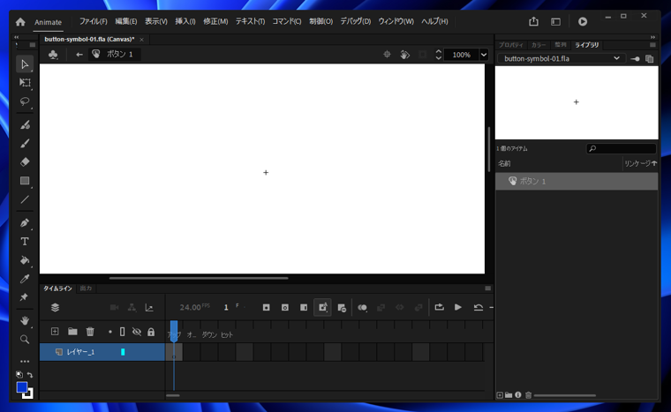The image size is (671, 412).
Task: Click the stage rotation stepper arrows
Action: coord(438,55)
